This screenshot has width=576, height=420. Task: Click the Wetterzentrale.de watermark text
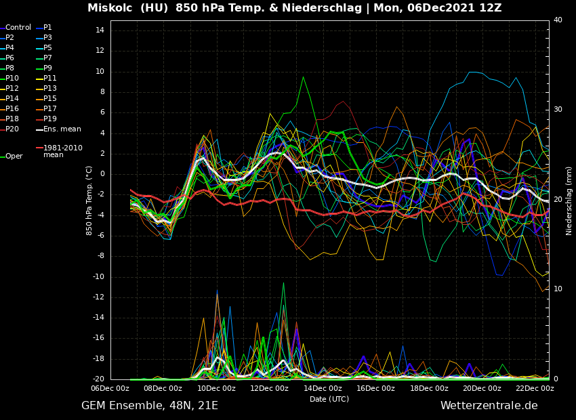(489, 406)
